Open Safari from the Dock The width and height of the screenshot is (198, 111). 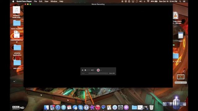(x=58, y=108)
